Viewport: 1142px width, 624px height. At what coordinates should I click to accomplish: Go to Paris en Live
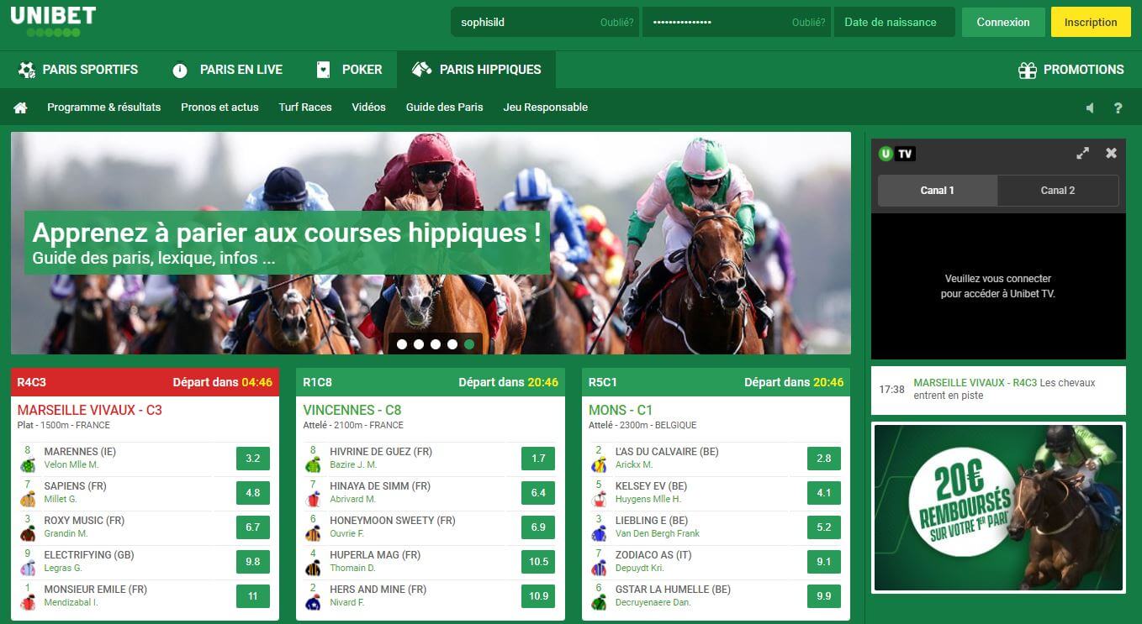tap(227, 70)
